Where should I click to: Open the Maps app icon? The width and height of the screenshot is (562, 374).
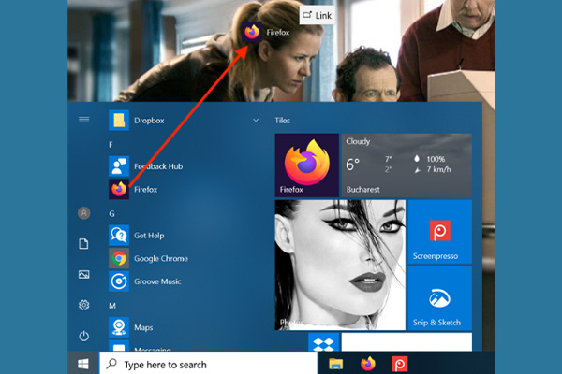(119, 327)
